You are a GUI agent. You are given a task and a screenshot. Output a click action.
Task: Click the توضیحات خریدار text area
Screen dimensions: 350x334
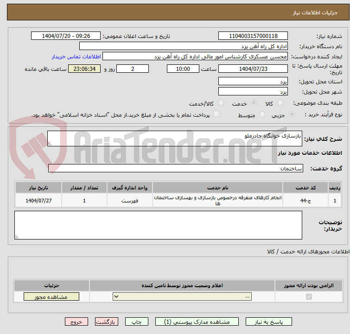click(158, 225)
